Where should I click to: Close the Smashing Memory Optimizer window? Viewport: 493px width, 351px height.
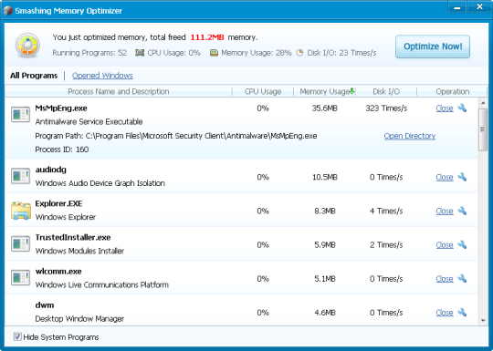point(479,7)
